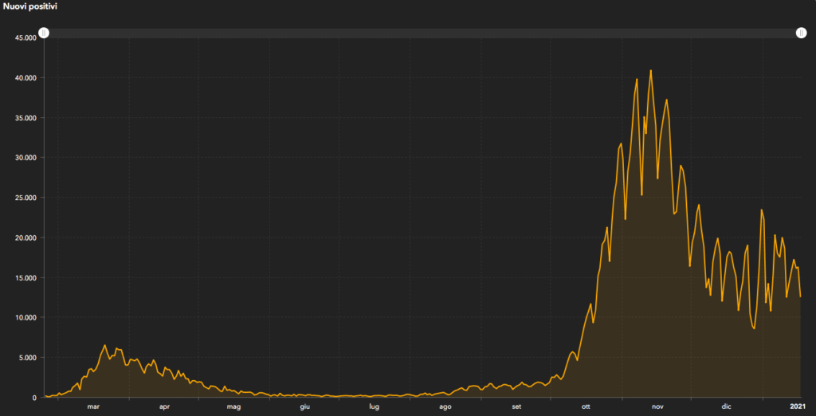Click the highest peak of the orange line
The image size is (816, 416).
point(651,71)
